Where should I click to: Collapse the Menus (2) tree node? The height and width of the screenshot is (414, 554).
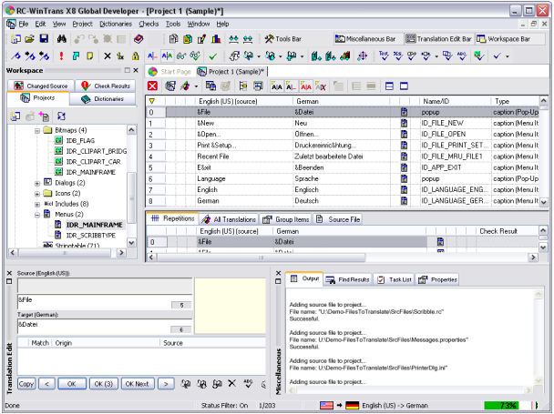37,215
